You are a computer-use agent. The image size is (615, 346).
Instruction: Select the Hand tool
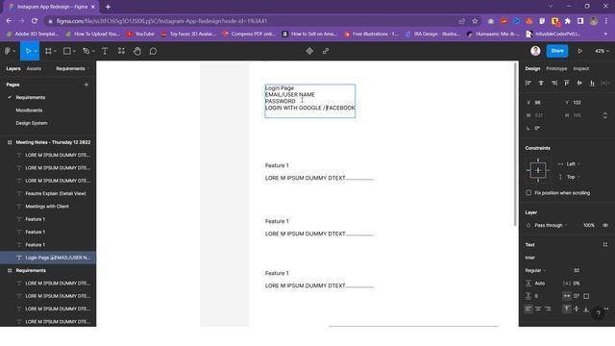pos(136,51)
